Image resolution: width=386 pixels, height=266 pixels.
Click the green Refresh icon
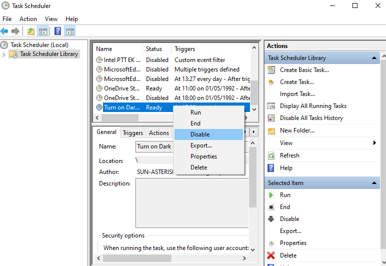pos(271,155)
